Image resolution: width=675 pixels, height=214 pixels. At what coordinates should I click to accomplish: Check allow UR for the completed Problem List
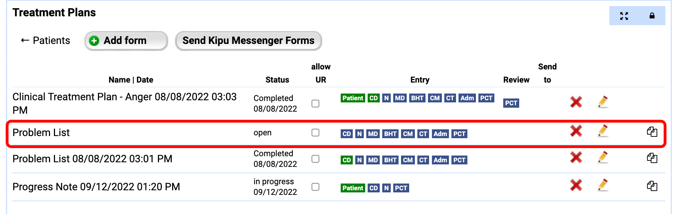point(315,159)
